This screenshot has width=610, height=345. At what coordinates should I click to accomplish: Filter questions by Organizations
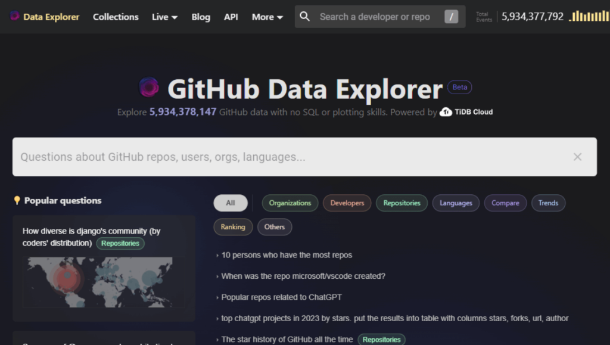[x=290, y=203]
